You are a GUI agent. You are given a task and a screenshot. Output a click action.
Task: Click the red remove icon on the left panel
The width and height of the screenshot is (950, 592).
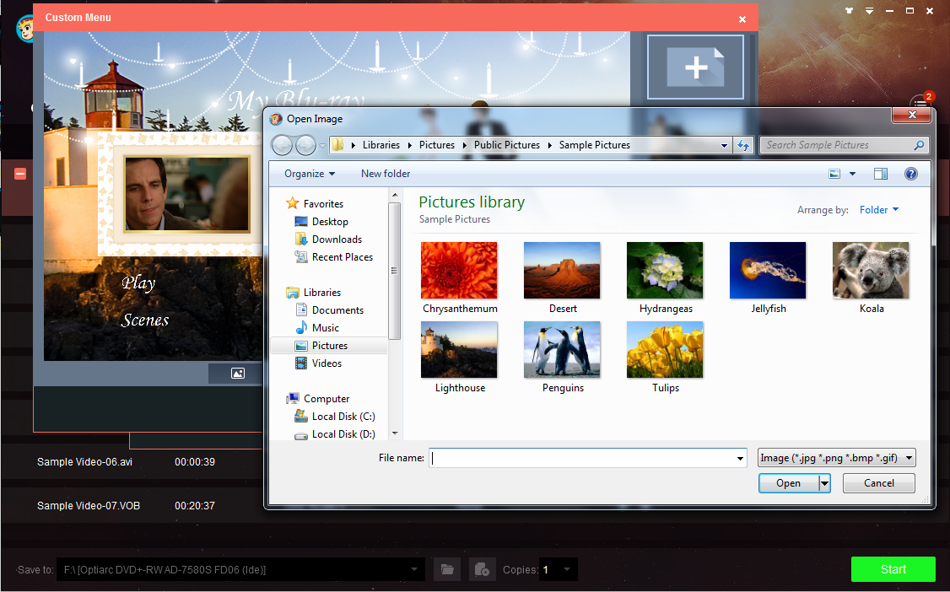click(x=19, y=174)
